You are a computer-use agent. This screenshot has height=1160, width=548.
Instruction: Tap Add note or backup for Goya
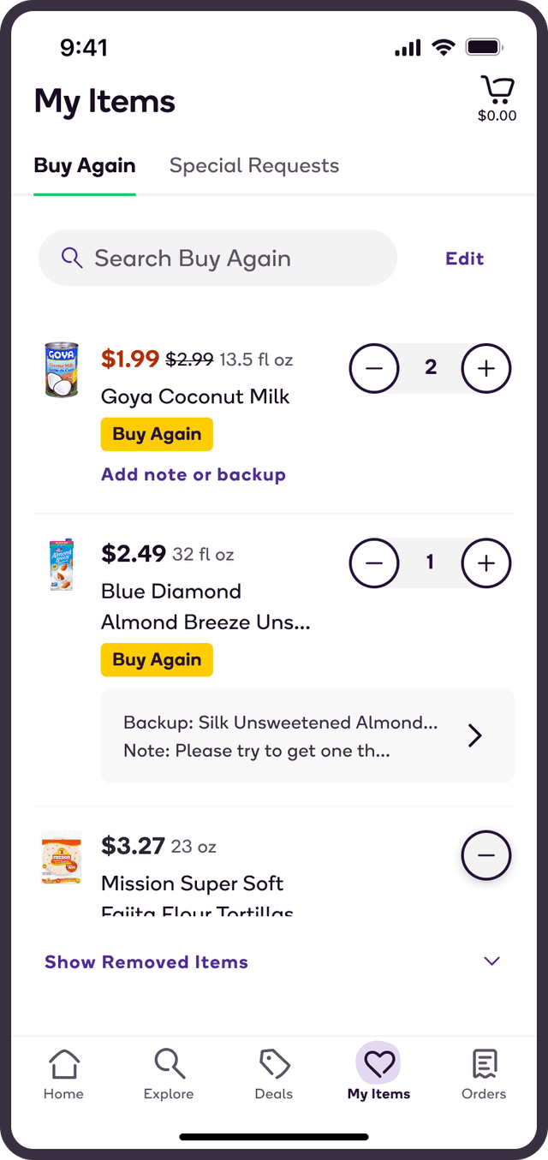(193, 474)
